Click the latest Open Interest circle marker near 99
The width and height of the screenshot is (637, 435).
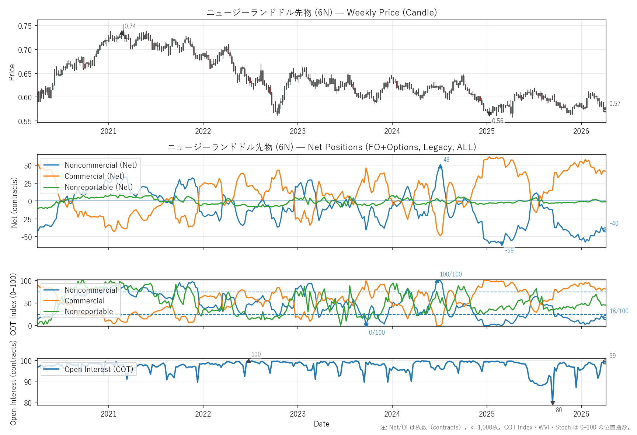pyautogui.click(x=605, y=362)
